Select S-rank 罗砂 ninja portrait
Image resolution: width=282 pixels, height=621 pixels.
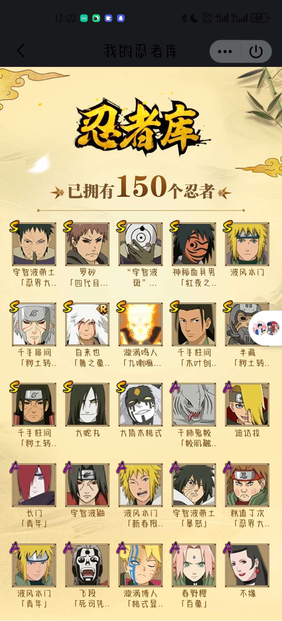87,244
